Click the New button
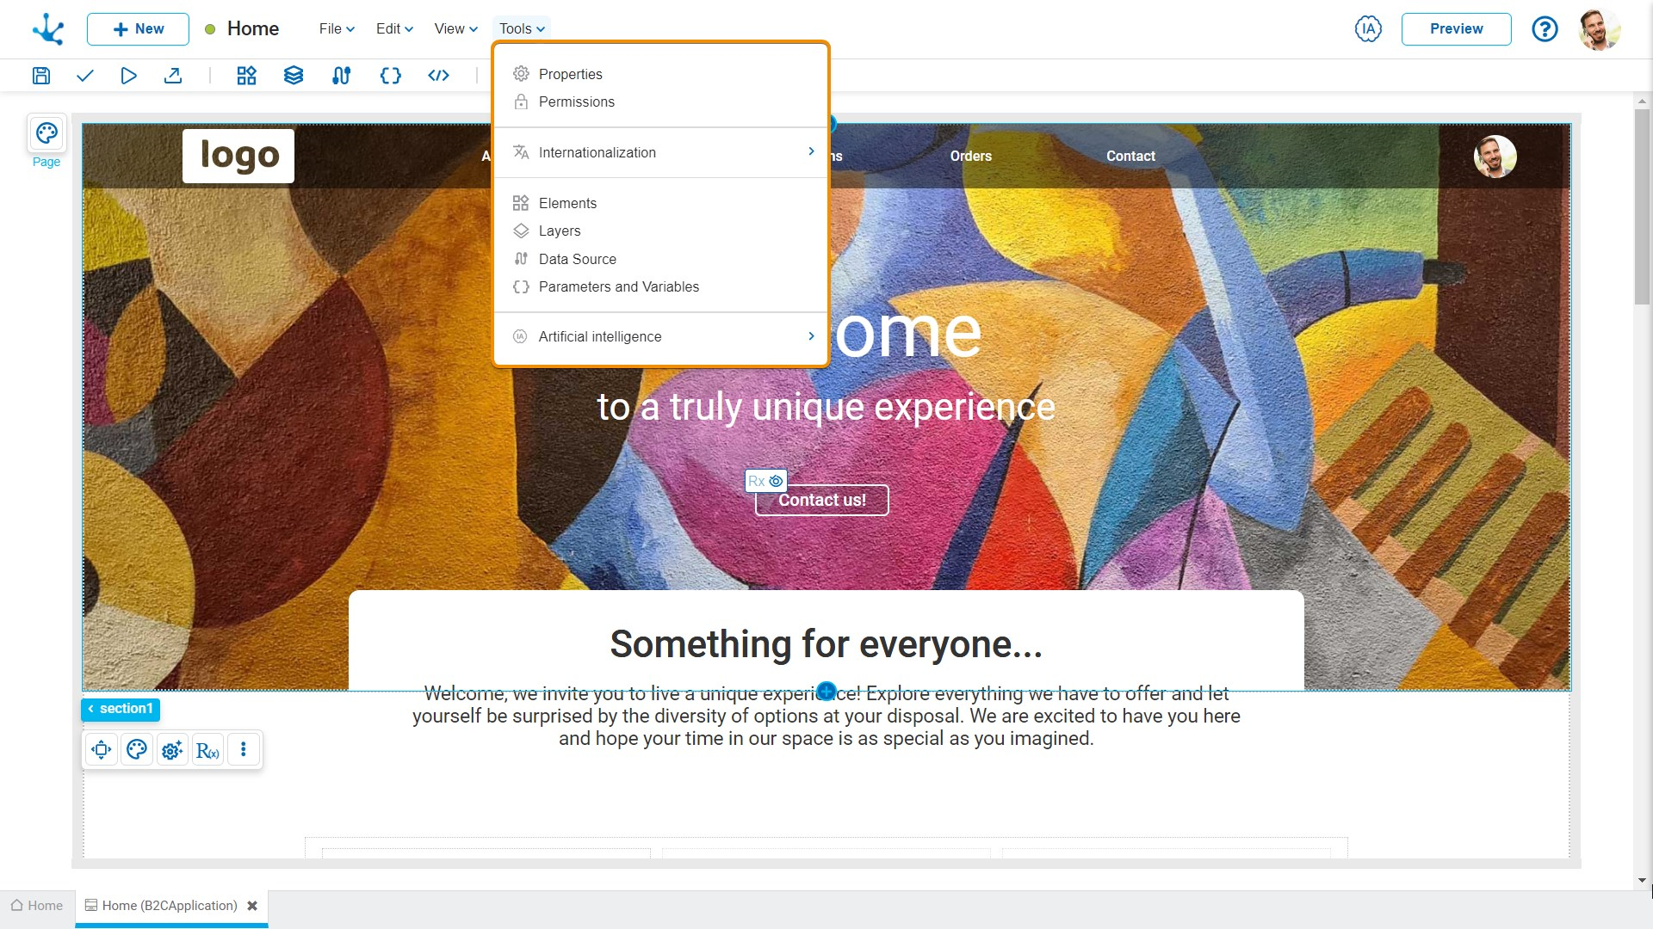Image resolution: width=1653 pixels, height=929 pixels. coord(138,28)
